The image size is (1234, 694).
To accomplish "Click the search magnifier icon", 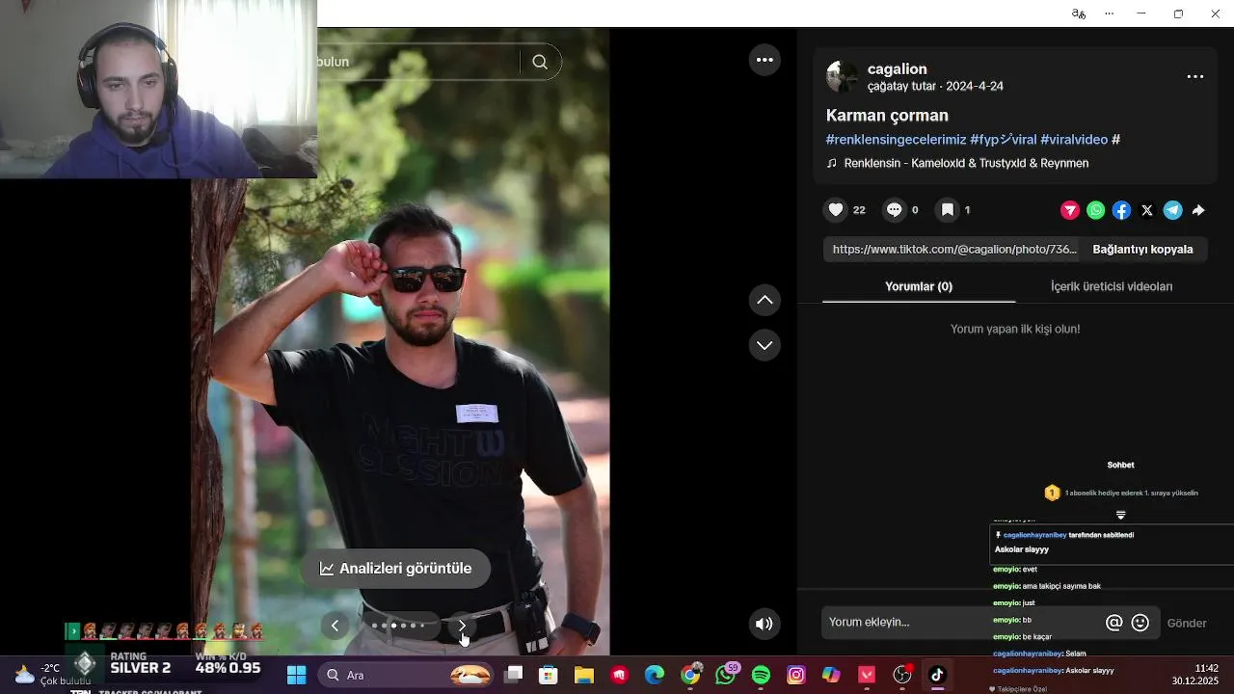I will point(540,62).
